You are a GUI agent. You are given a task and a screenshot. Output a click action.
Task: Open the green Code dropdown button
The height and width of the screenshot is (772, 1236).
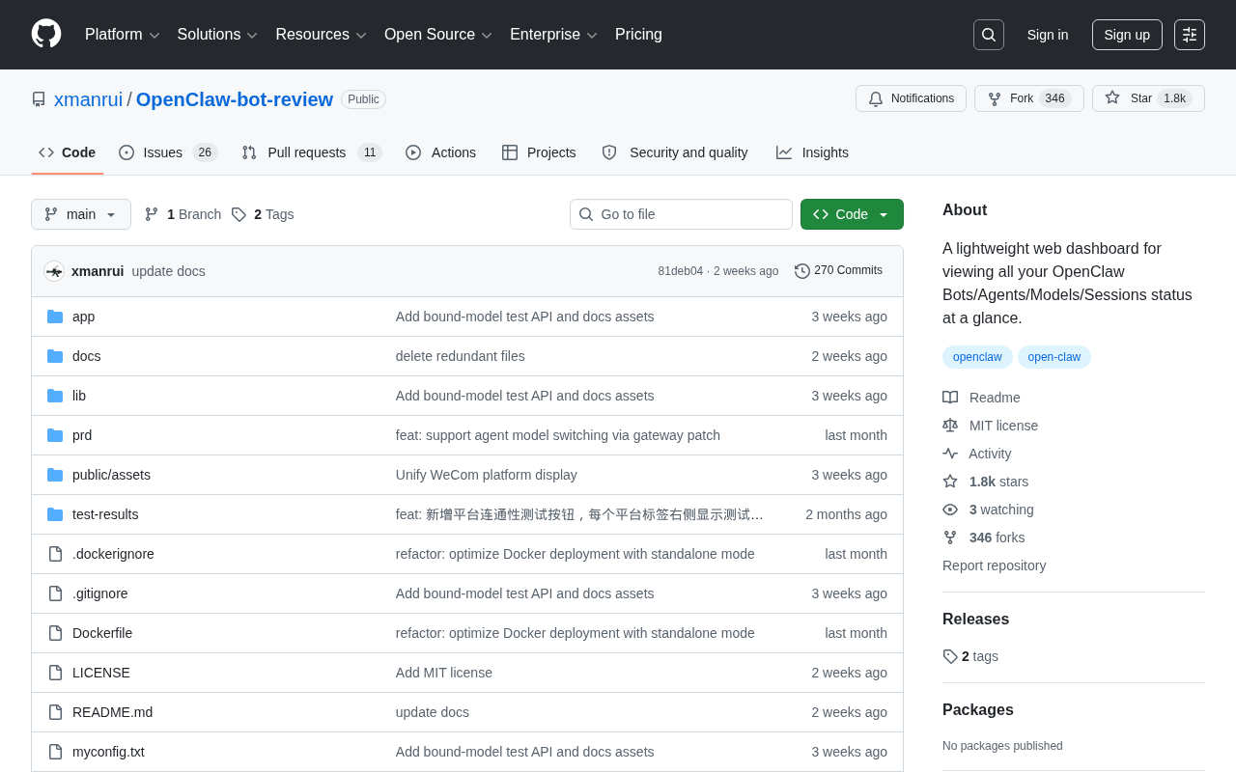point(852,214)
